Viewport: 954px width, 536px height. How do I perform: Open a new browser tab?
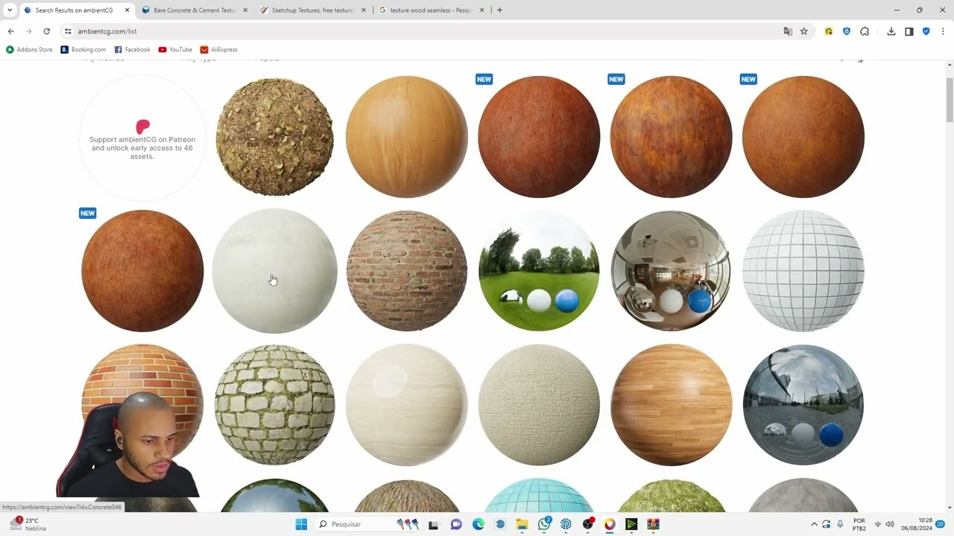point(499,10)
